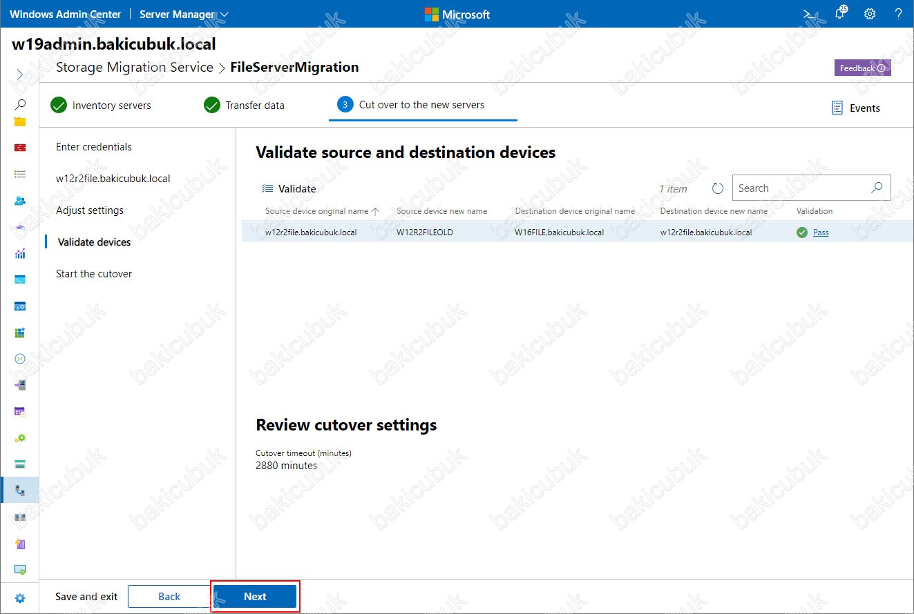
Task: Open the Pass validation link
Action: coord(821,232)
